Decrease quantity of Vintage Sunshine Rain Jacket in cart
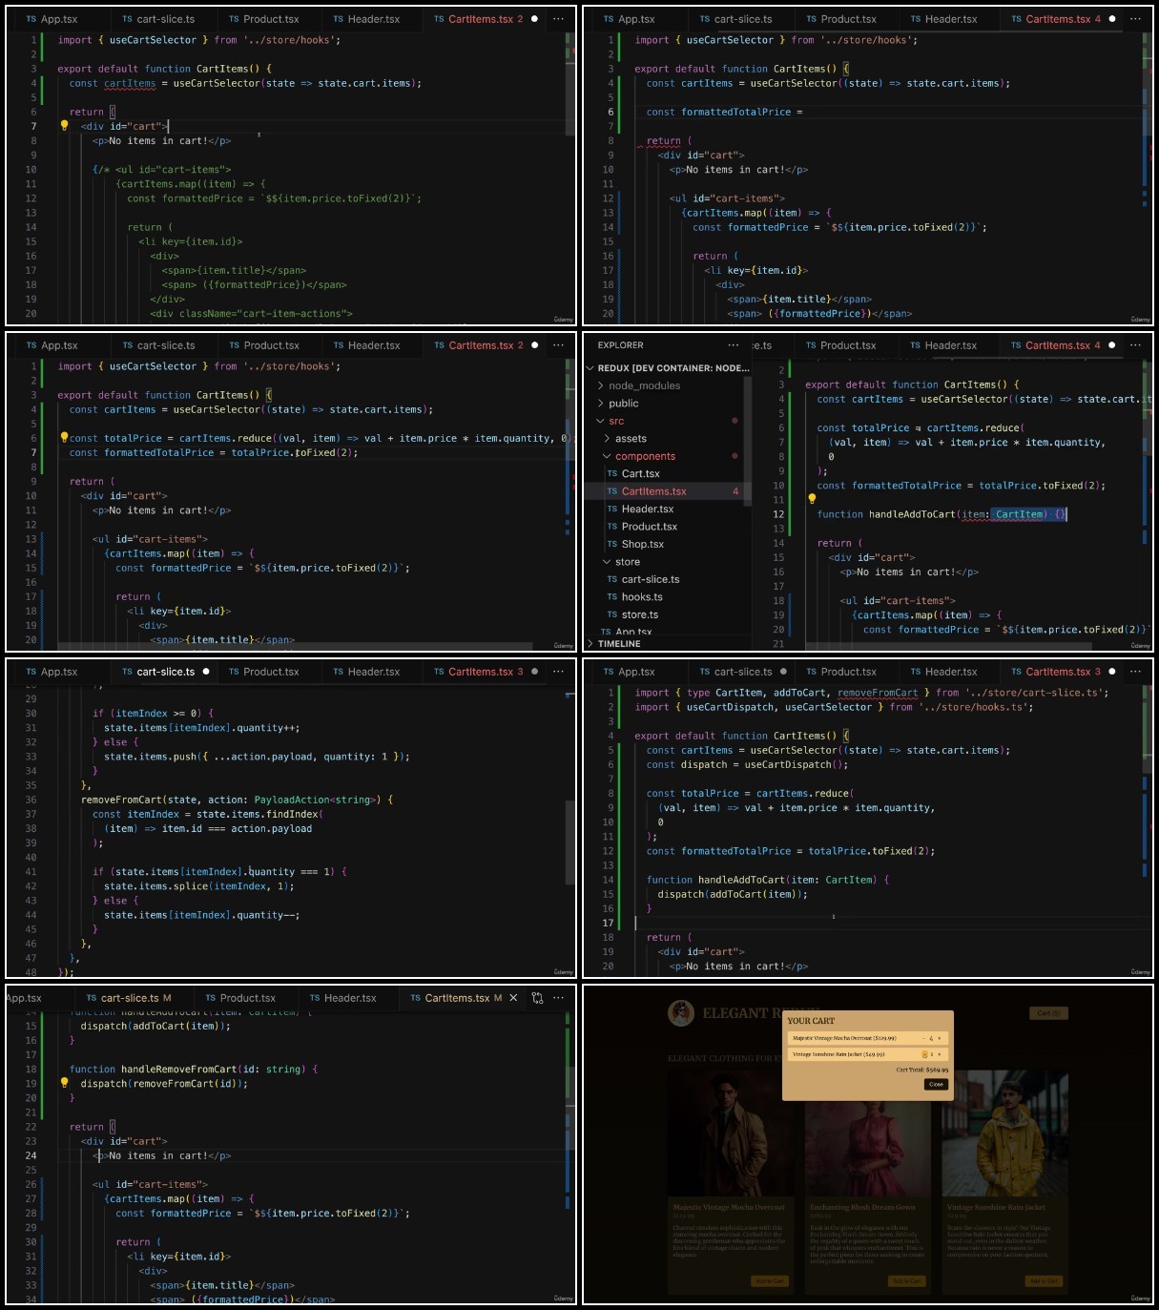The image size is (1159, 1310). click(923, 1054)
